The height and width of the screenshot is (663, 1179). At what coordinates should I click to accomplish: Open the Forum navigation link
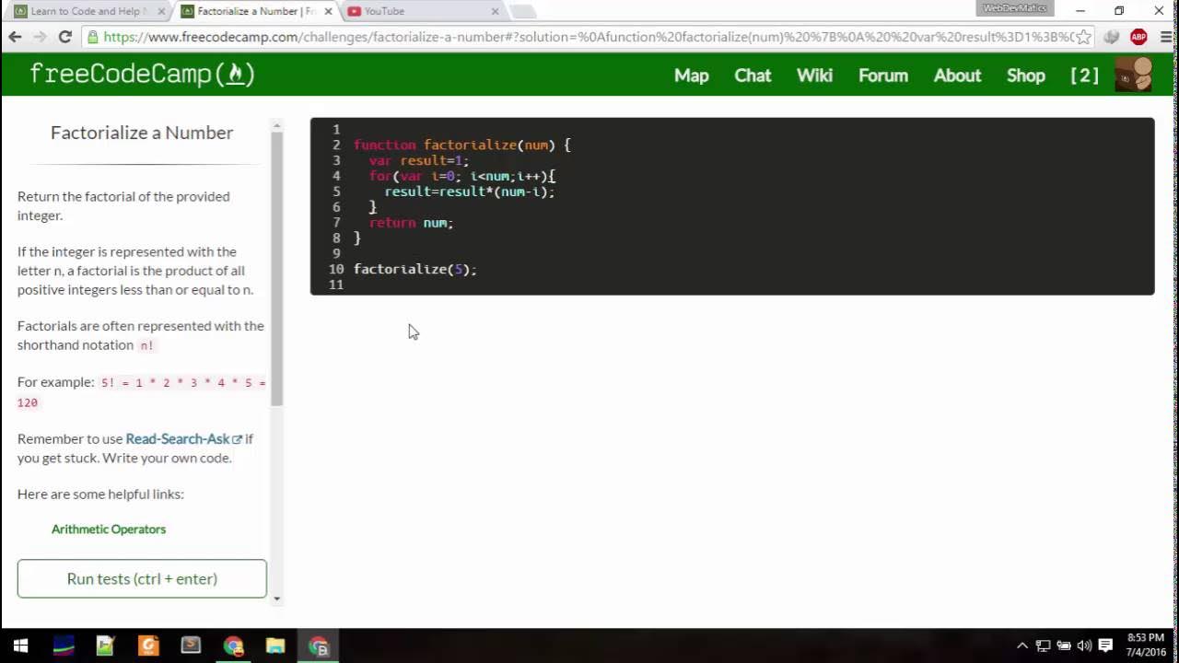click(883, 76)
